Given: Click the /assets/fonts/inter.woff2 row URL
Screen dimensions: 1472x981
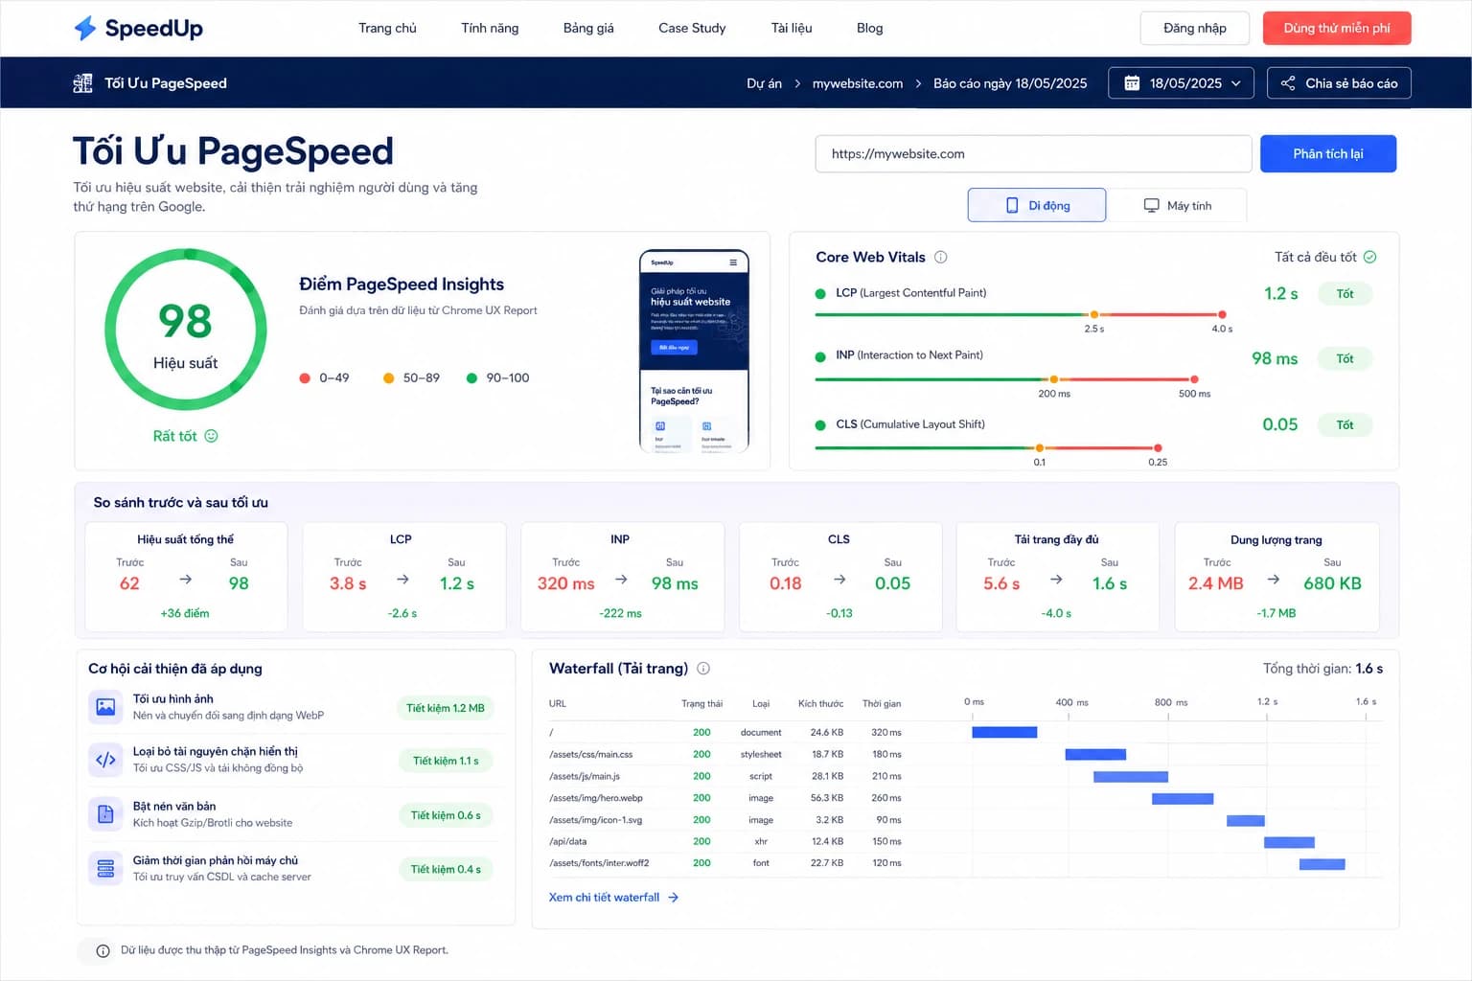Looking at the screenshot, I should coord(599,863).
